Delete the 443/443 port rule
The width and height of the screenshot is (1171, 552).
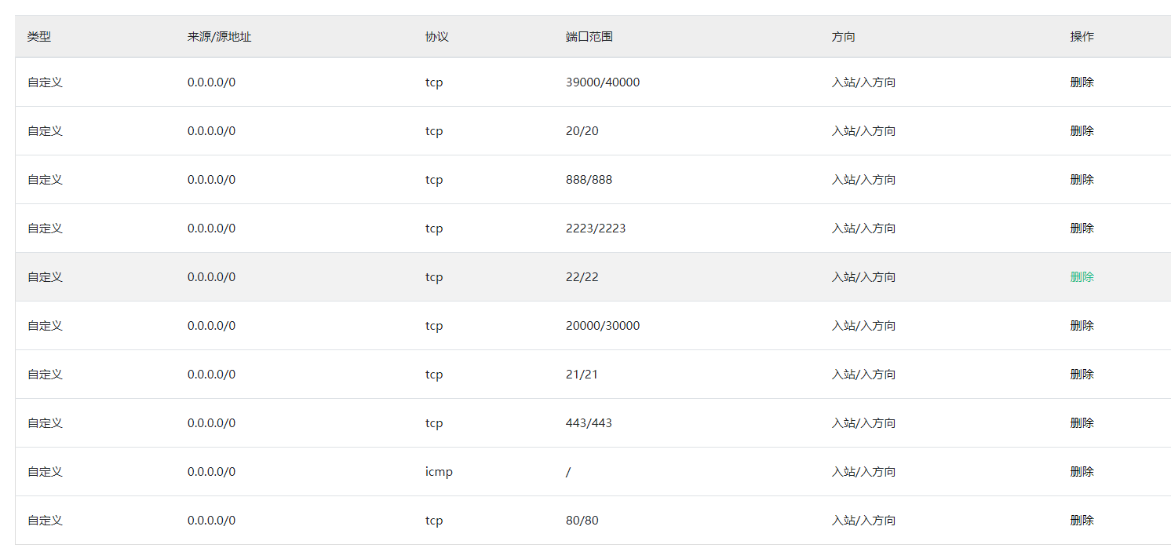[1082, 422]
